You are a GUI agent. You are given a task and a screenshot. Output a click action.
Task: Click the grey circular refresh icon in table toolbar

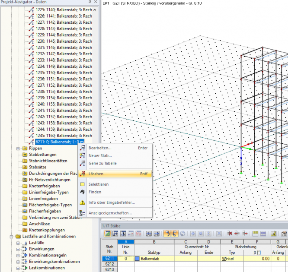[182, 234]
